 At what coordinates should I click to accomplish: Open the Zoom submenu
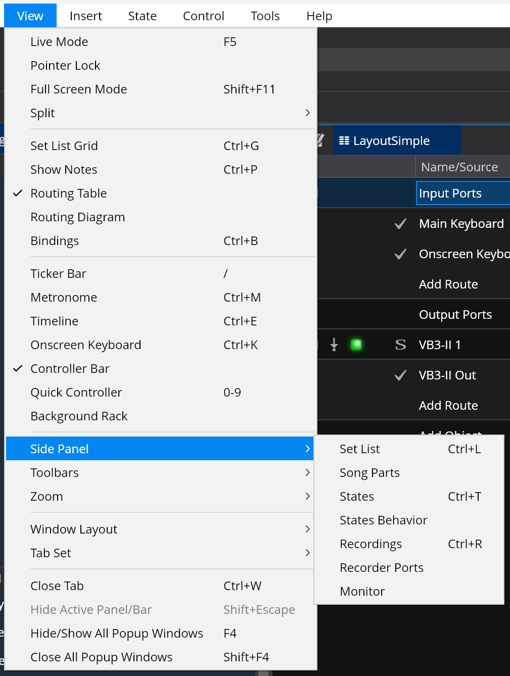[x=47, y=496]
